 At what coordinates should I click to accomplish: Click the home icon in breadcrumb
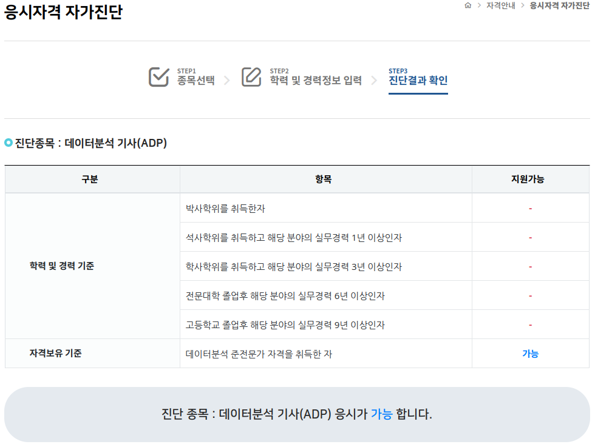(x=468, y=5)
